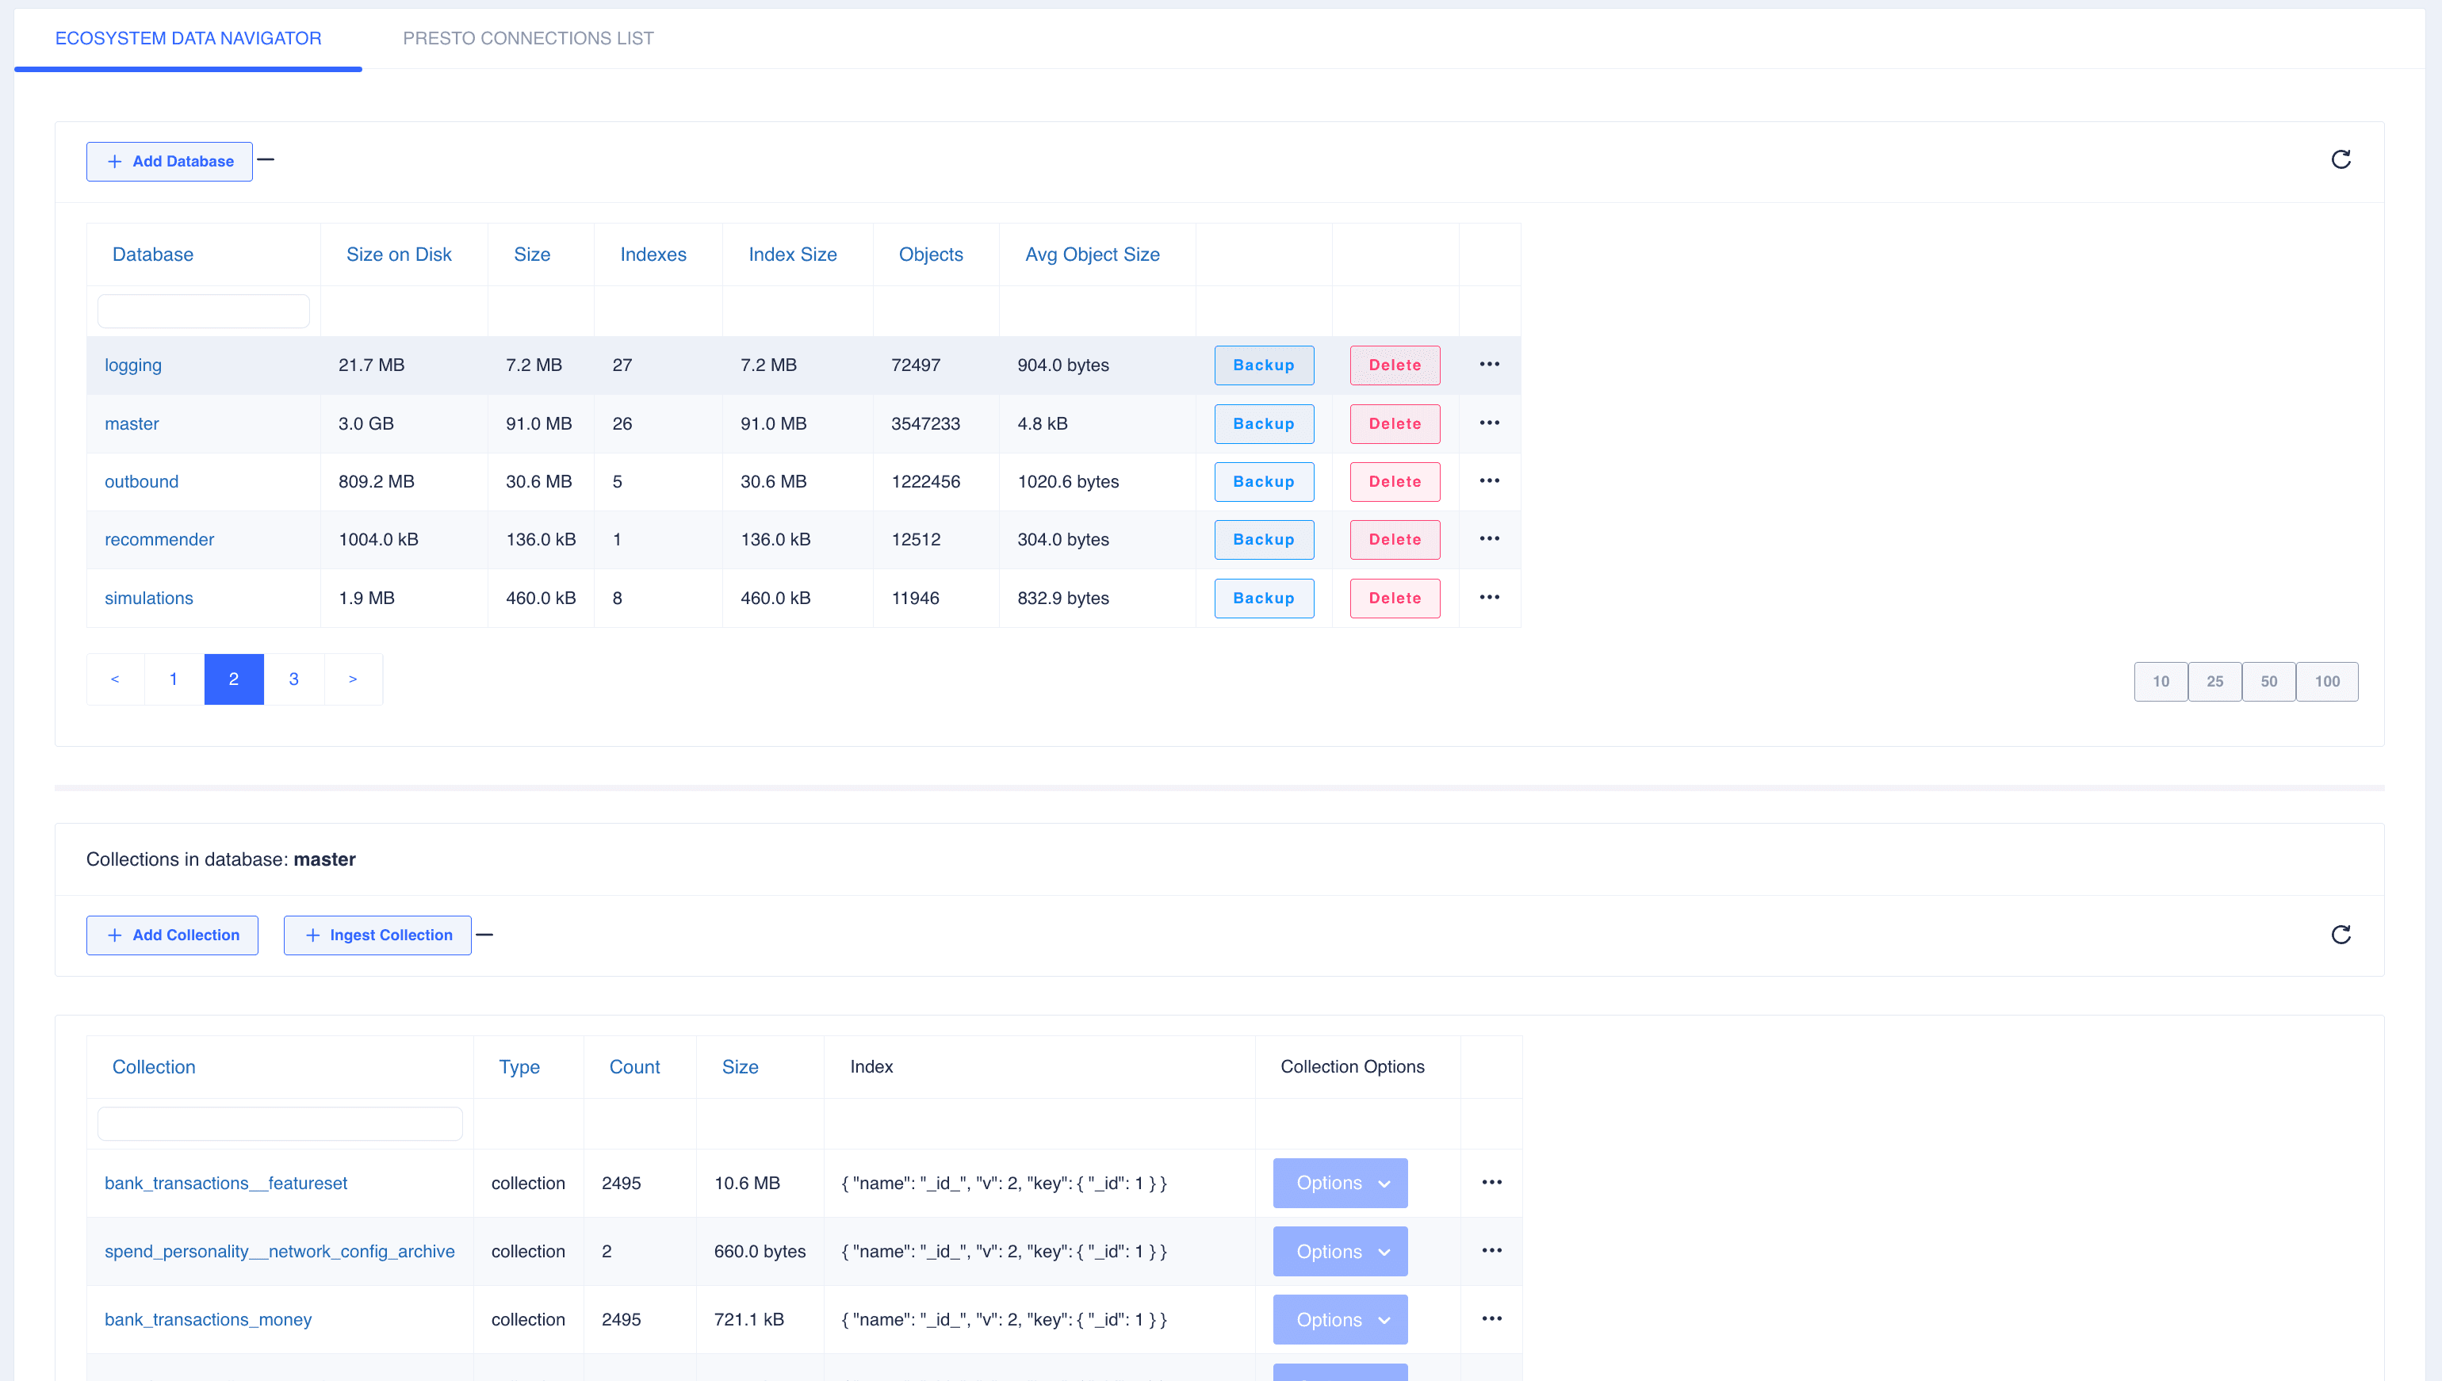Open more actions for simulations database
Screen dimensions: 2442x1381
pos(1489,598)
